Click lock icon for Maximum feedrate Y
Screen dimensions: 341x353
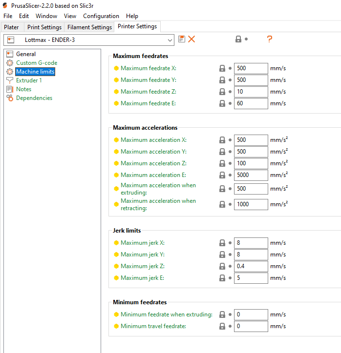click(222, 80)
